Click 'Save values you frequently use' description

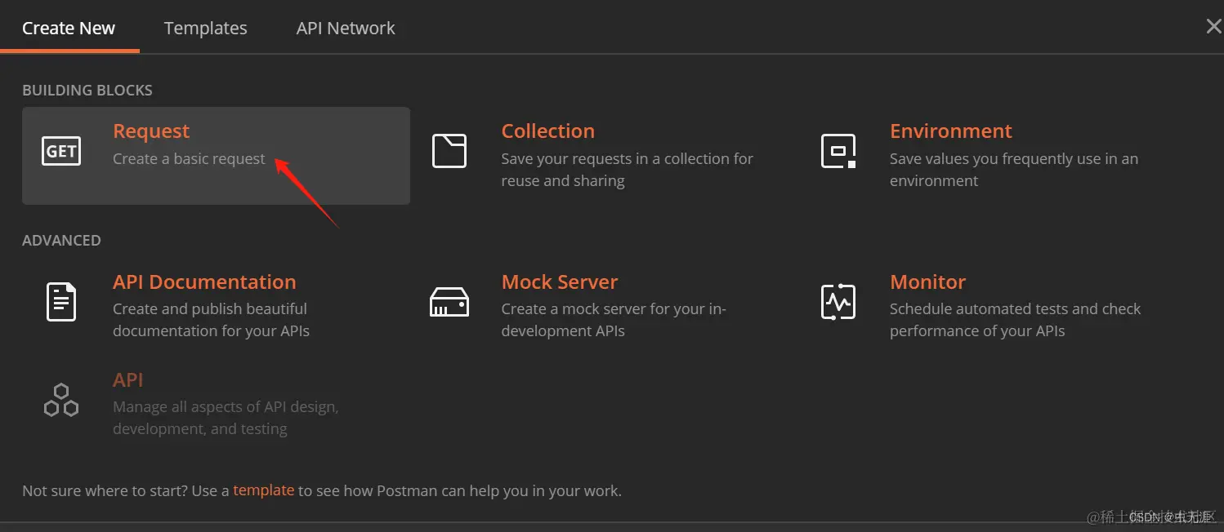(1014, 170)
